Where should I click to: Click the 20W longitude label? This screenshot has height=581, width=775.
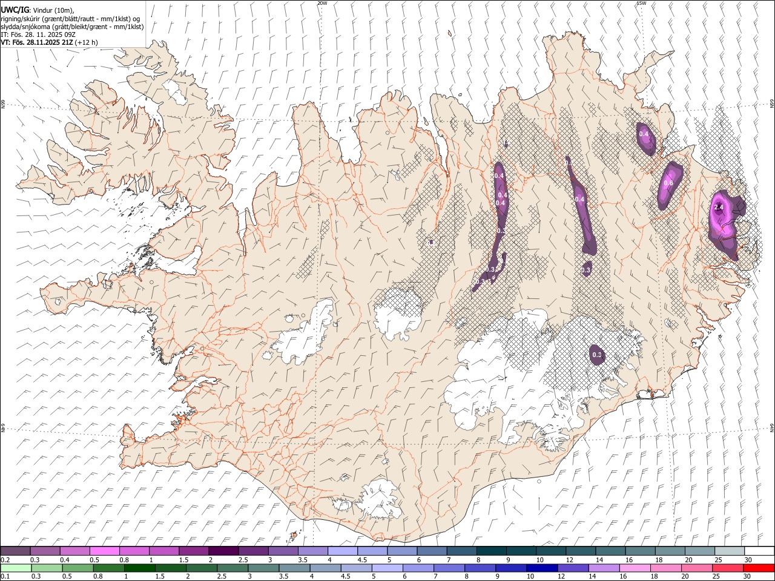(322, 3)
